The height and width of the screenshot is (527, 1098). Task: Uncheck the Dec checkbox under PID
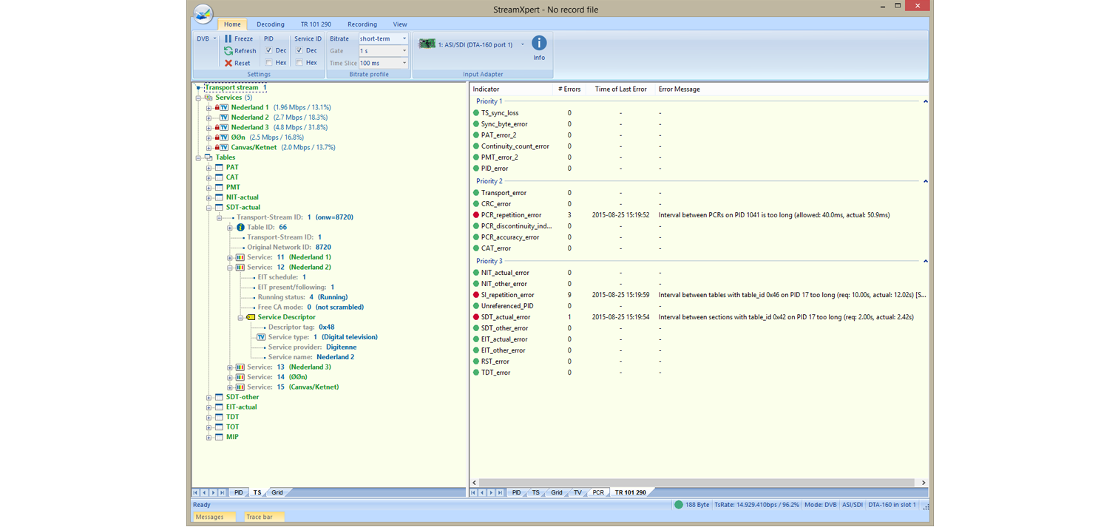coord(270,50)
